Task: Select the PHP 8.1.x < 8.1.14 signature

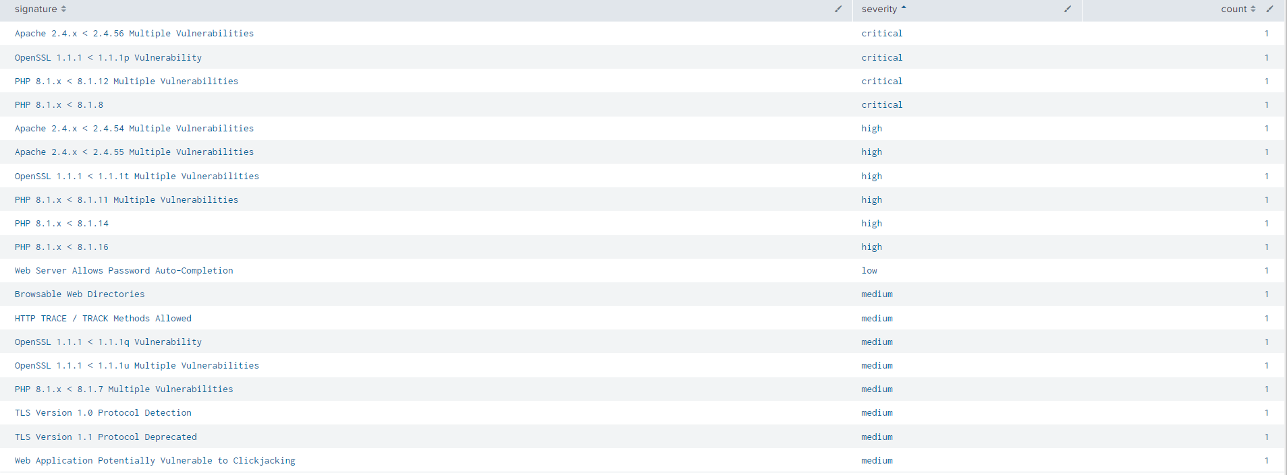Action: [x=61, y=223]
